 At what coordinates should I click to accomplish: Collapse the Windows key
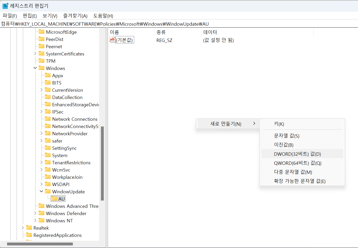click(x=35, y=68)
